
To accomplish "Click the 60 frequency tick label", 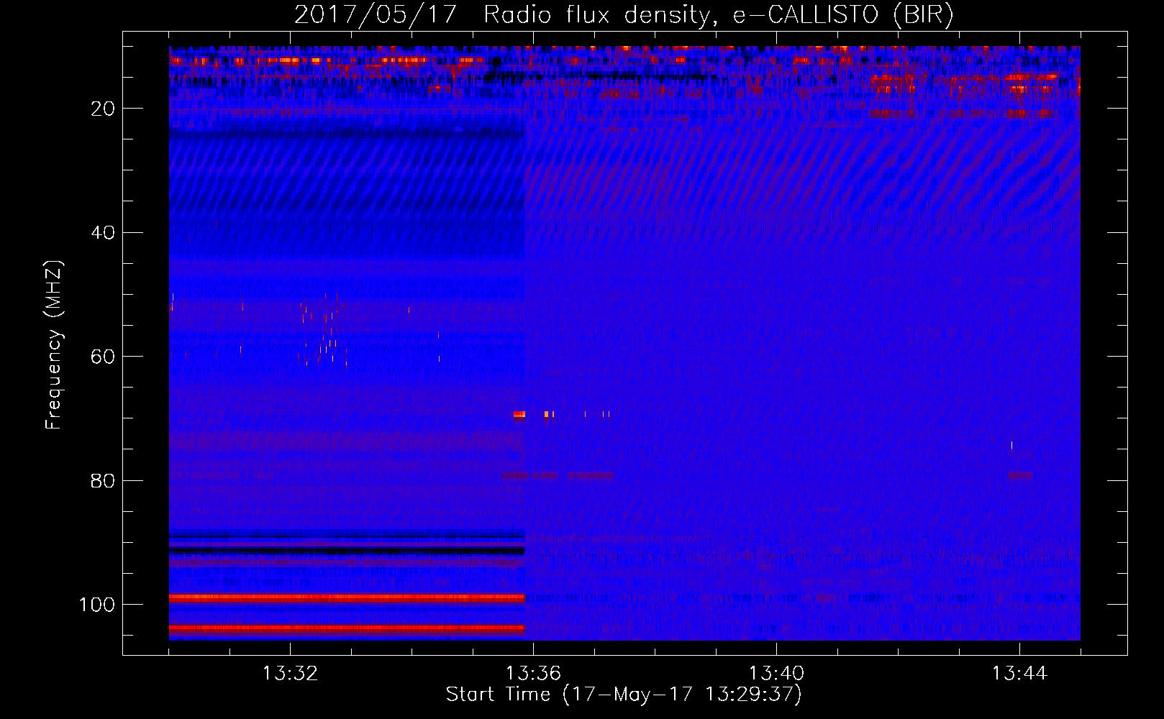I will point(103,357).
